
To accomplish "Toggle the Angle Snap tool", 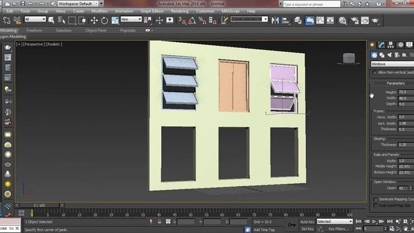I will tap(192, 20).
